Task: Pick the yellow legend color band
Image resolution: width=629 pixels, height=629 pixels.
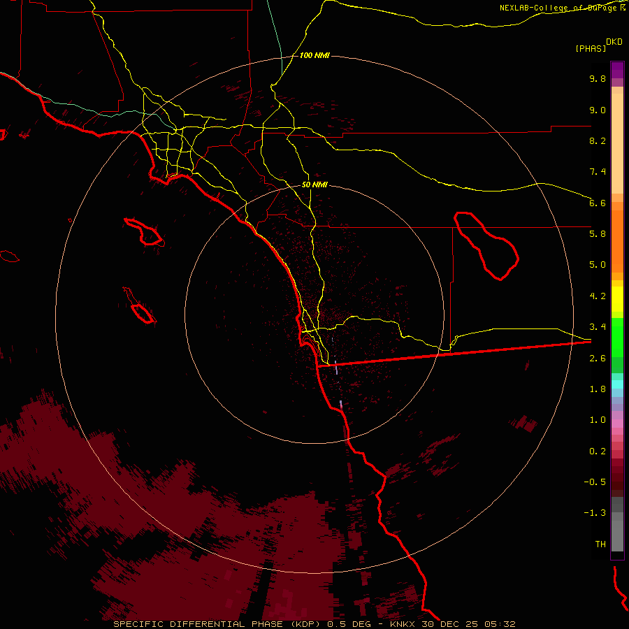Action: [617, 299]
